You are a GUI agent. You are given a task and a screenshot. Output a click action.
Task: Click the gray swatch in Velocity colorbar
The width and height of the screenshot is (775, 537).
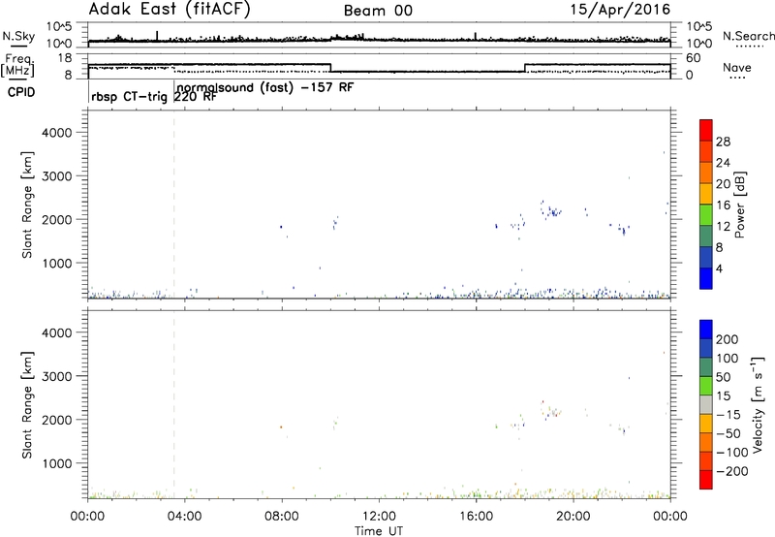[706, 405]
